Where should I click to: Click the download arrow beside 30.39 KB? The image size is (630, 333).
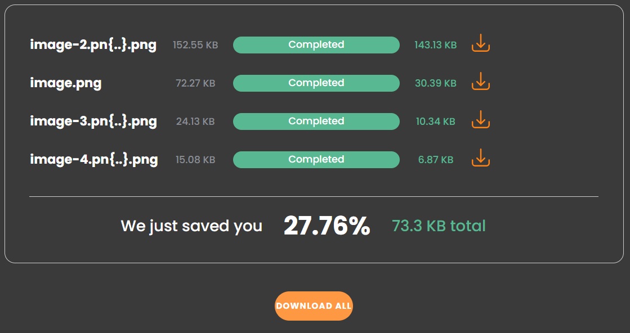click(480, 83)
